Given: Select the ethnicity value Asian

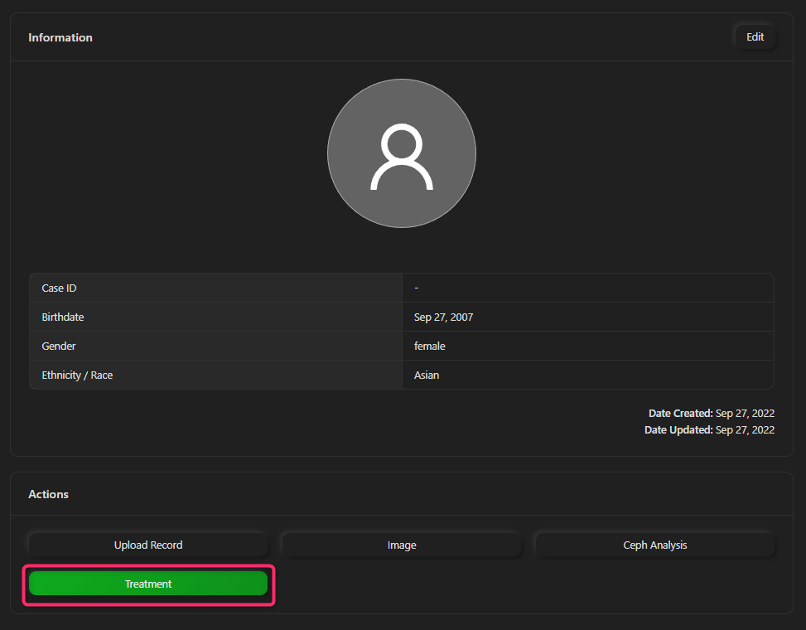Looking at the screenshot, I should coord(426,375).
